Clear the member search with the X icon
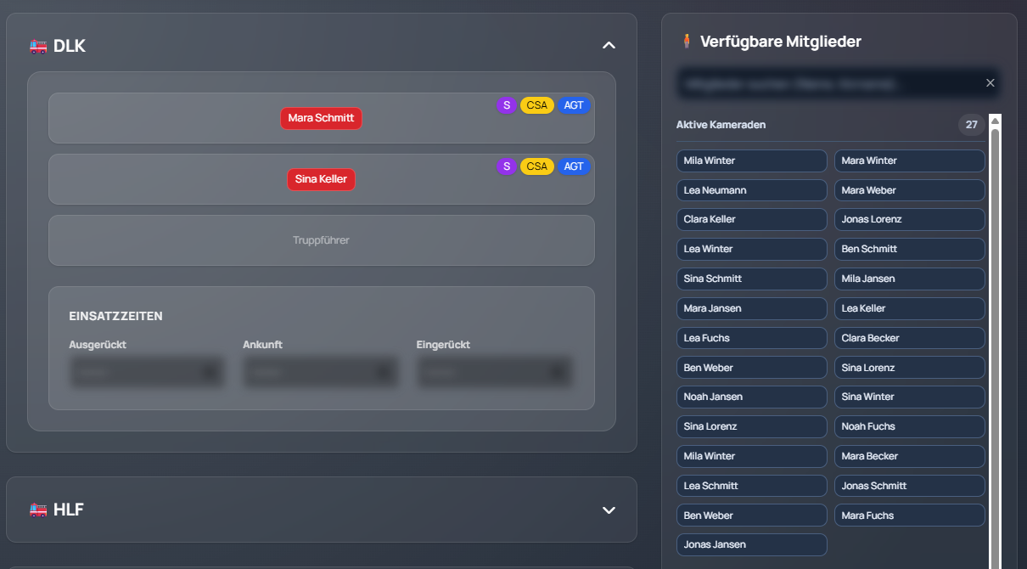 click(x=990, y=83)
